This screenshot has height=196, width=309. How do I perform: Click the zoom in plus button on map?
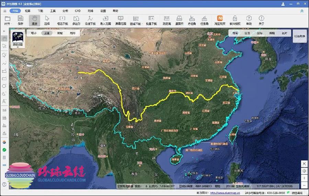[x=304, y=178]
